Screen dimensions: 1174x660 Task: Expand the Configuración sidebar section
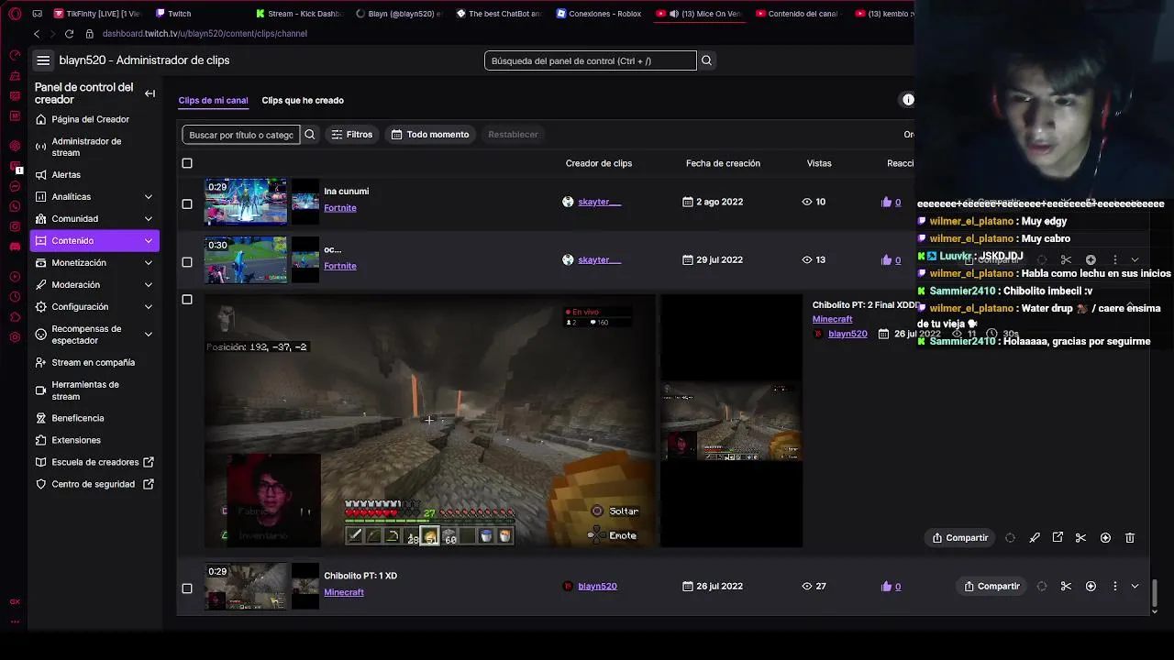[148, 307]
